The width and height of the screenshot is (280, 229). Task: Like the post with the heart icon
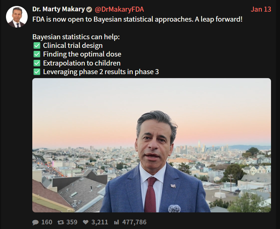[85, 222]
